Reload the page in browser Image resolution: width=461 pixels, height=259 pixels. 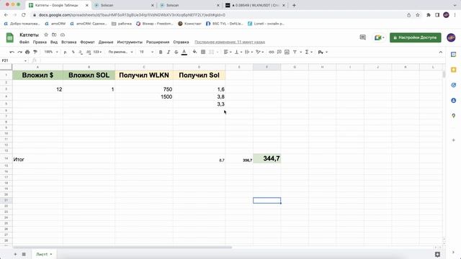tap(24, 15)
